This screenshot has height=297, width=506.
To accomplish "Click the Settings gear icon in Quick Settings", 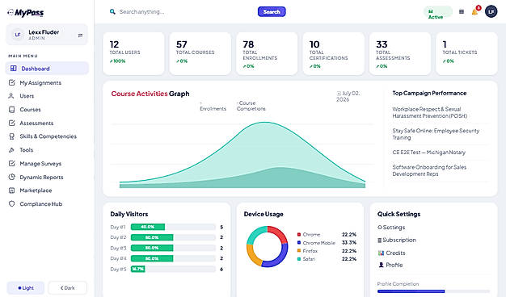I will click(380, 227).
